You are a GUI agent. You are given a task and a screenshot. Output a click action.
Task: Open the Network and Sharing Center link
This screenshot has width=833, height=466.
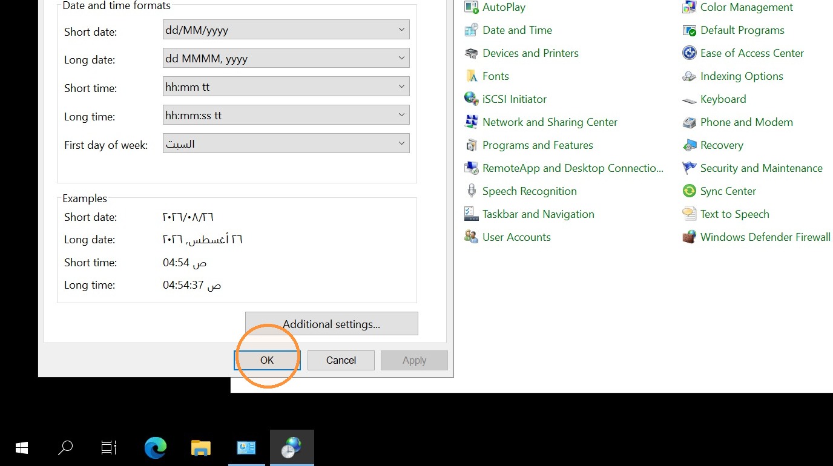coord(550,122)
